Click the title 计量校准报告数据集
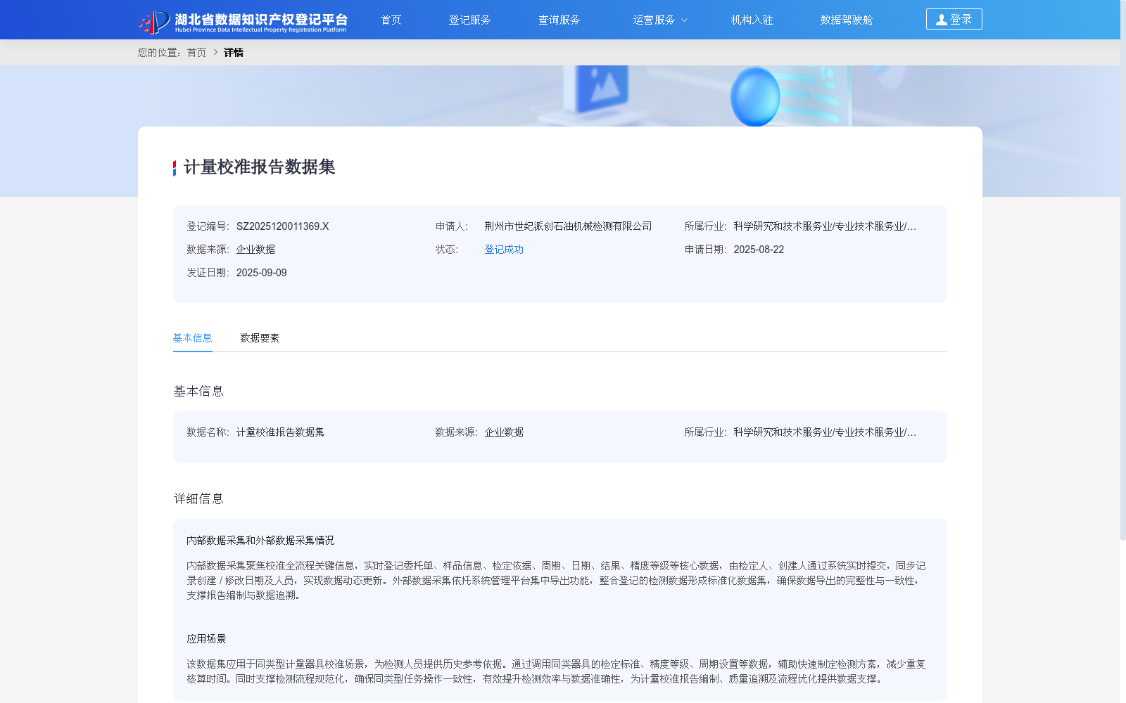Viewport: 1126px width, 703px height. click(259, 167)
